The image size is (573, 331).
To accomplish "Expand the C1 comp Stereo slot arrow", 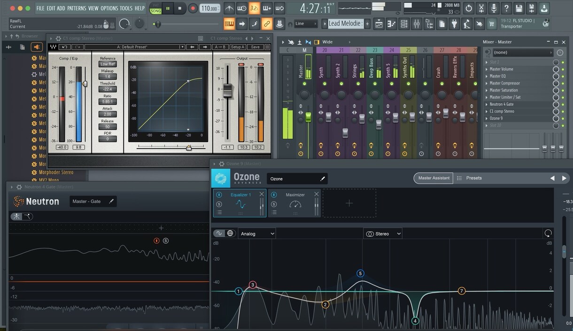I will 487,111.
